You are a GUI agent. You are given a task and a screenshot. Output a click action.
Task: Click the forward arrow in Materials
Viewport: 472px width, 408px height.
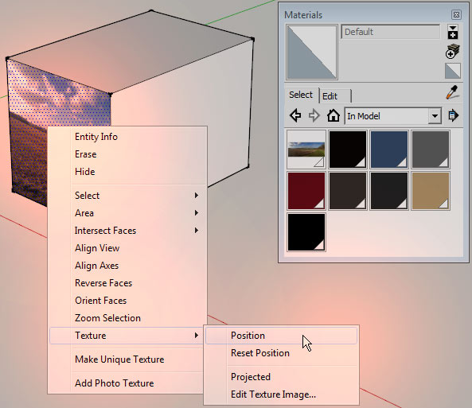pos(314,115)
